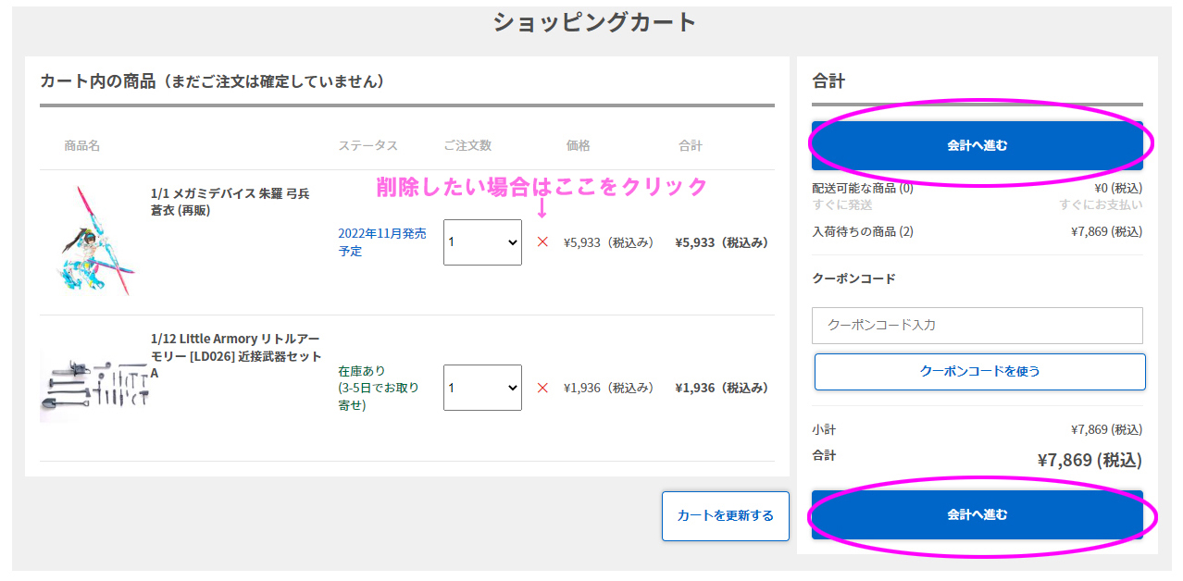Click the top 会計へ進む checkout button
1183x581 pixels.
point(978,146)
